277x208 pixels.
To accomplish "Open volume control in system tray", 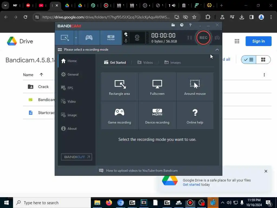I will [x=229, y=203].
